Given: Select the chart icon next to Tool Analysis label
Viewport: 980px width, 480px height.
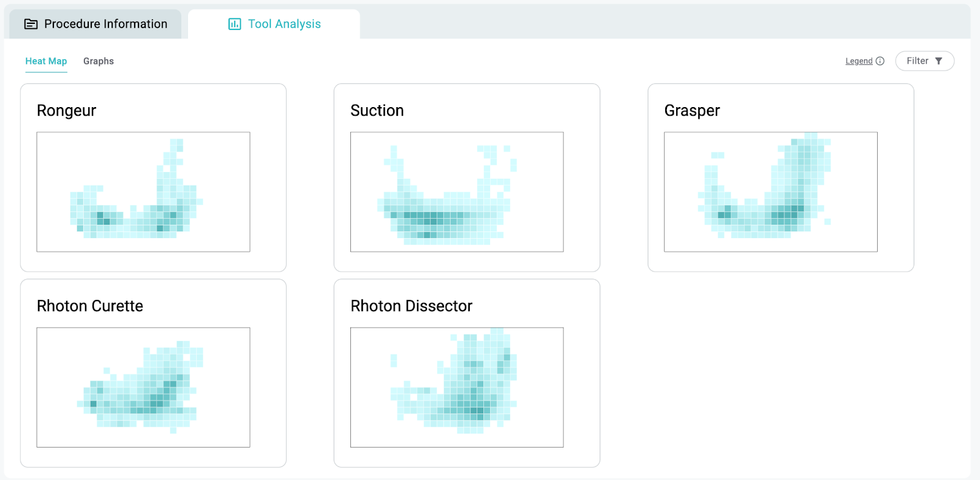Looking at the screenshot, I should 233,24.
